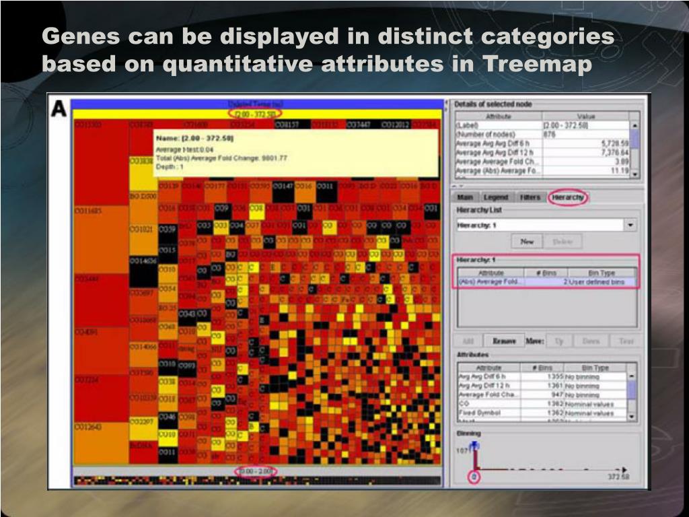Click the # Bins header in Attributes table

click(542, 368)
